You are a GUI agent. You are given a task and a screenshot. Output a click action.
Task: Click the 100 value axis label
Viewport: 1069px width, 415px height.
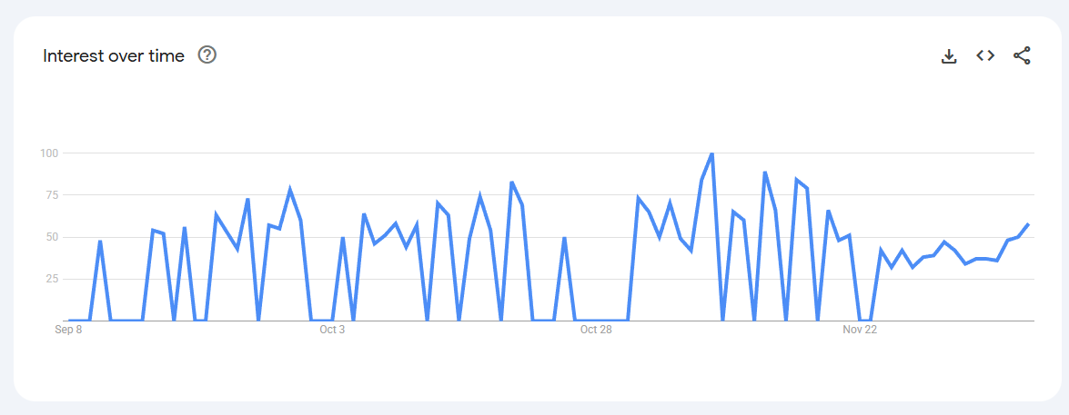point(48,153)
